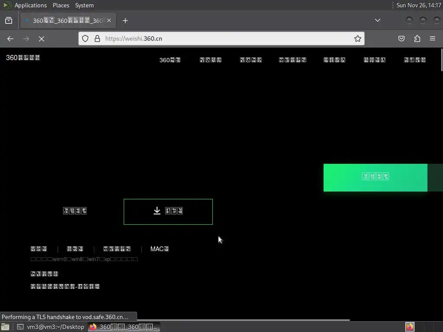
Task: Open the extensions puzzle icon
Action: (x=417, y=38)
